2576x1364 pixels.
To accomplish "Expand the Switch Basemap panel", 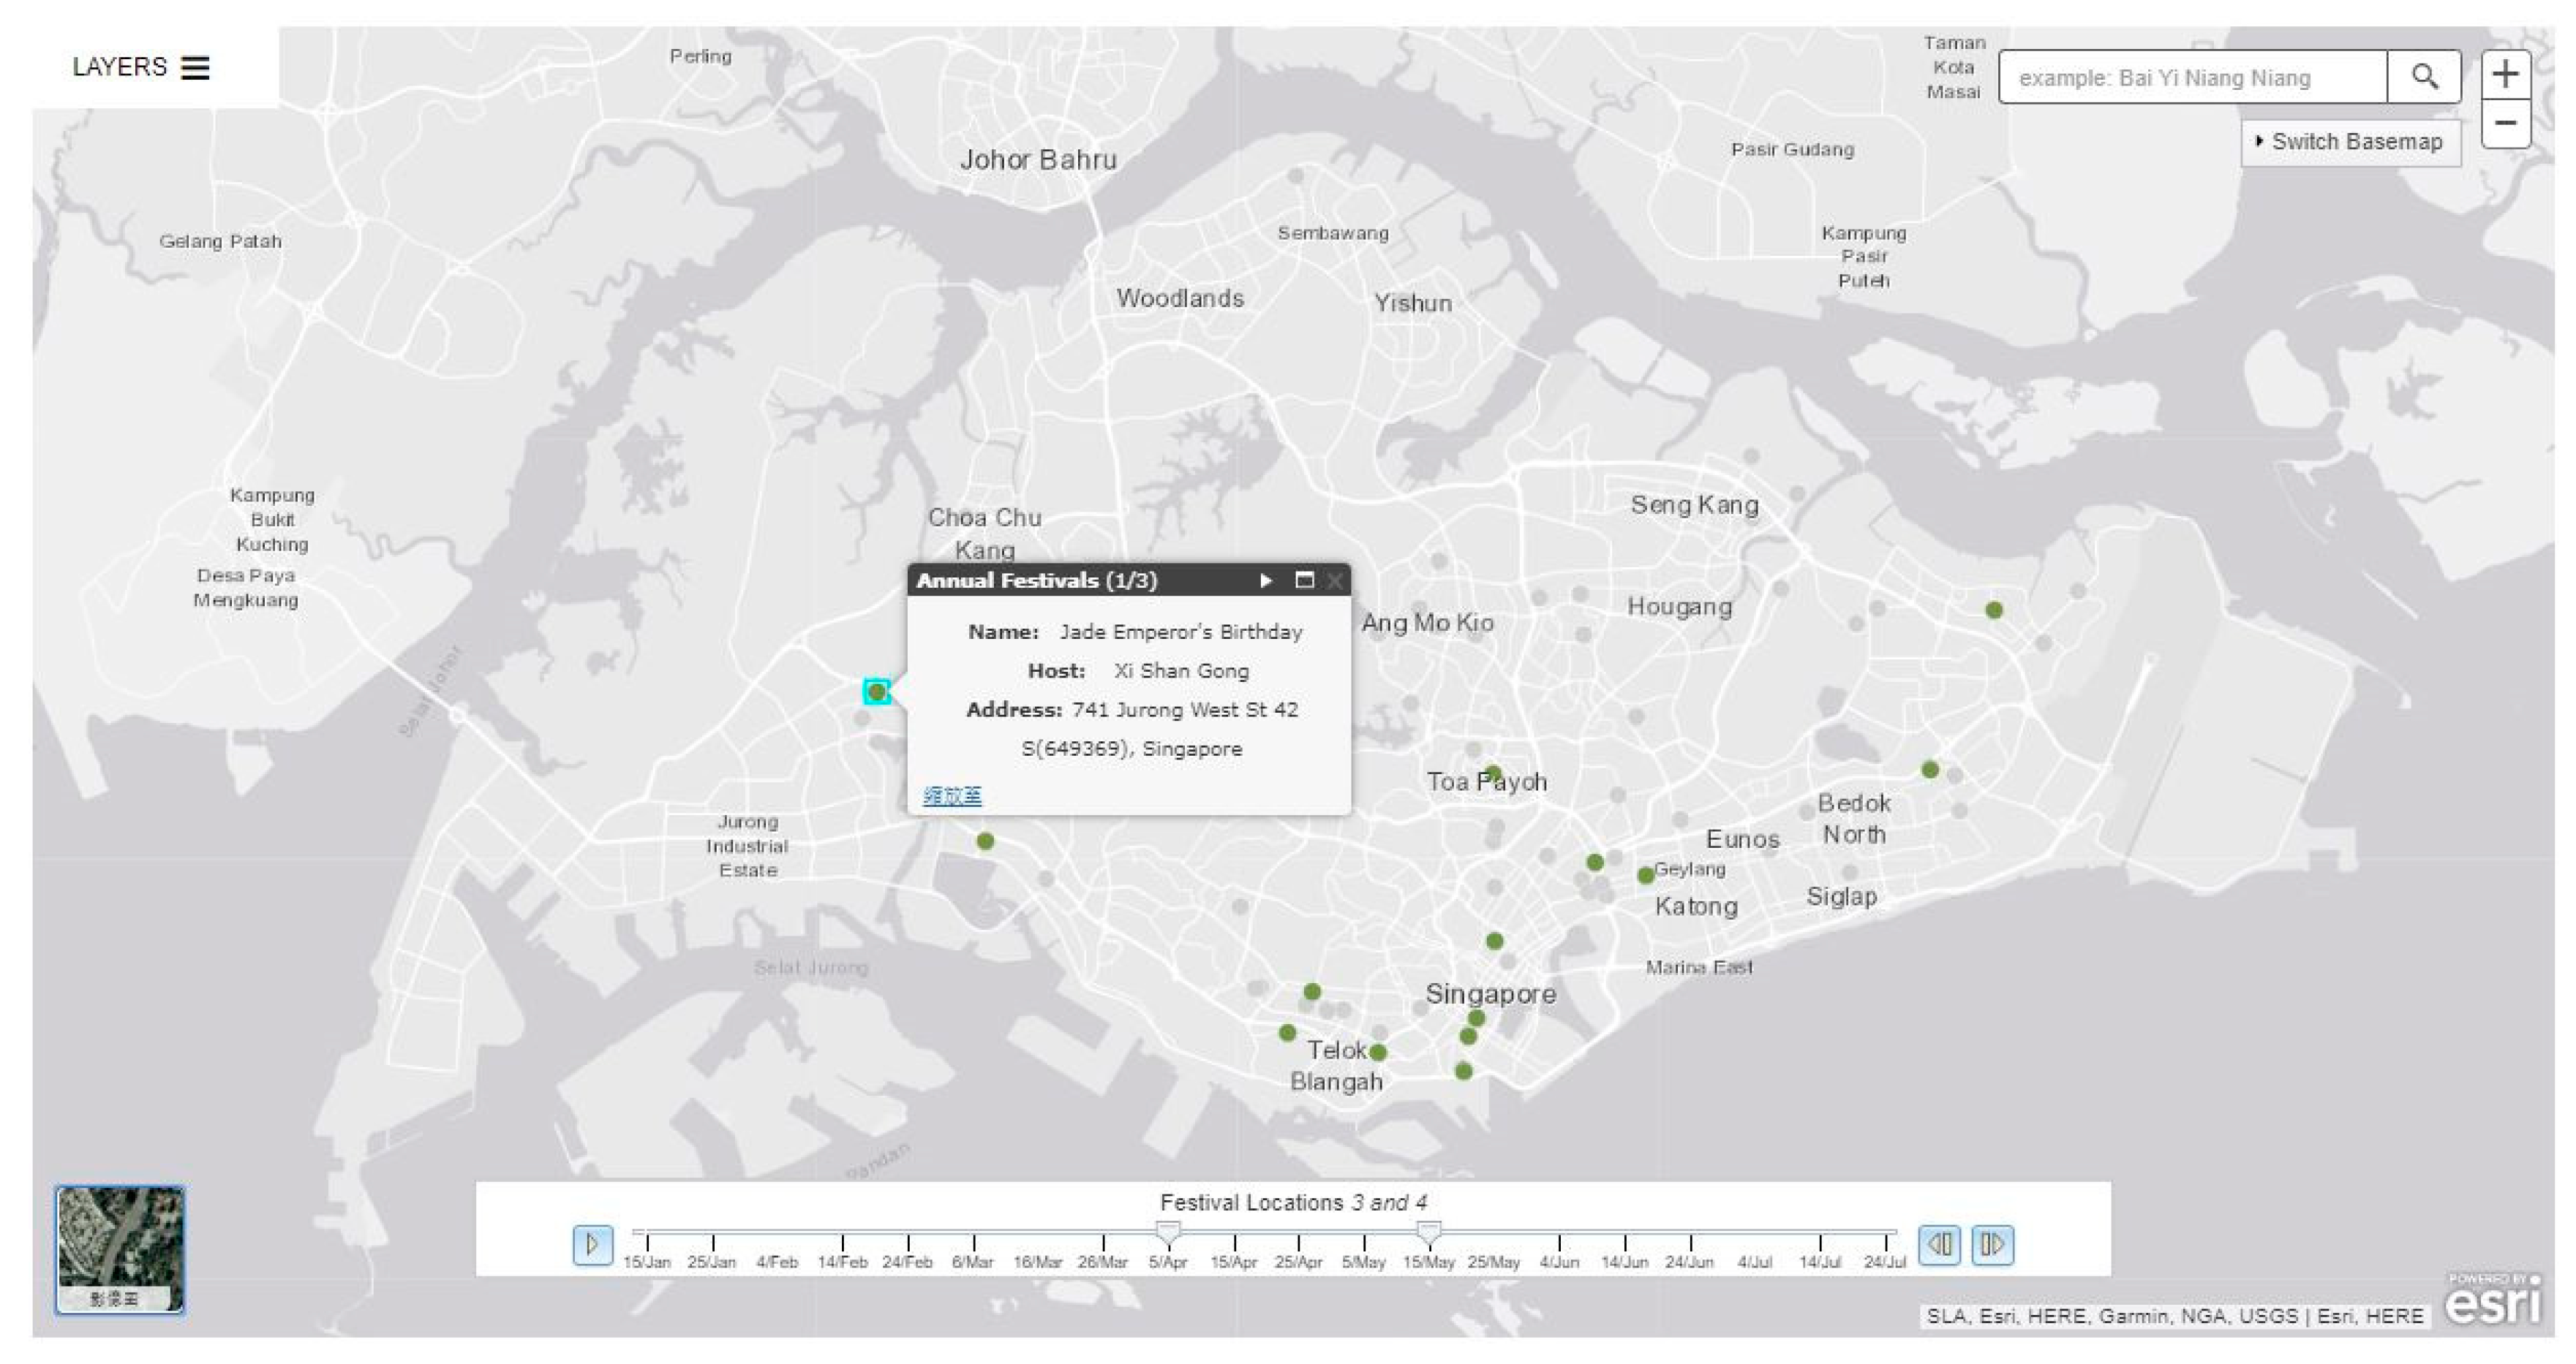I will [2349, 142].
